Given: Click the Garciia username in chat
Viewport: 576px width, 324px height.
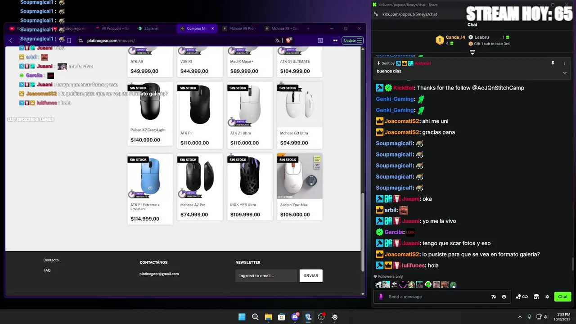Looking at the screenshot, I should tap(394, 232).
